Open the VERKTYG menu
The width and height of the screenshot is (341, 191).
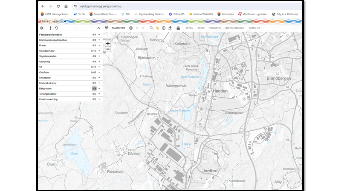click(x=215, y=28)
